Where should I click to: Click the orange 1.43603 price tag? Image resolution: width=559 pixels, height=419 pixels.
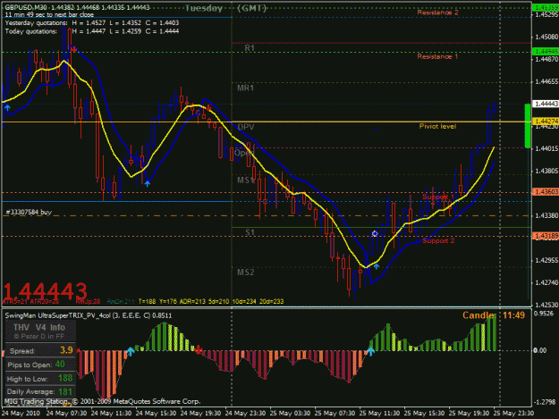(x=546, y=192)
